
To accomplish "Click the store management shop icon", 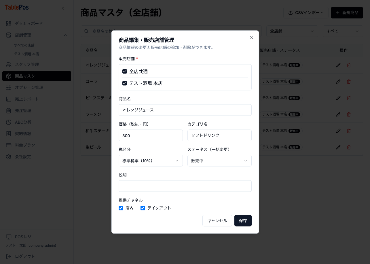I will (x=9, y=35).
